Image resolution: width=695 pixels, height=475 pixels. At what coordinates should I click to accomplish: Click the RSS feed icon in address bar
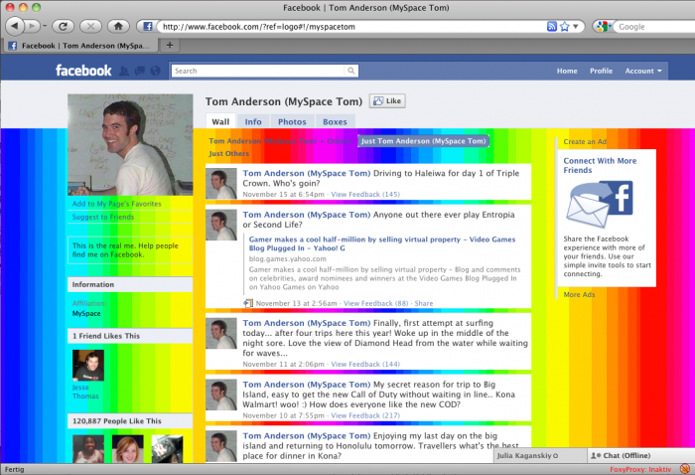pyautogui.click(x=552, y=26)
